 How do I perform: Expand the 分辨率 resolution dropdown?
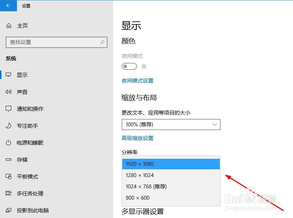[x=171, y=164]
